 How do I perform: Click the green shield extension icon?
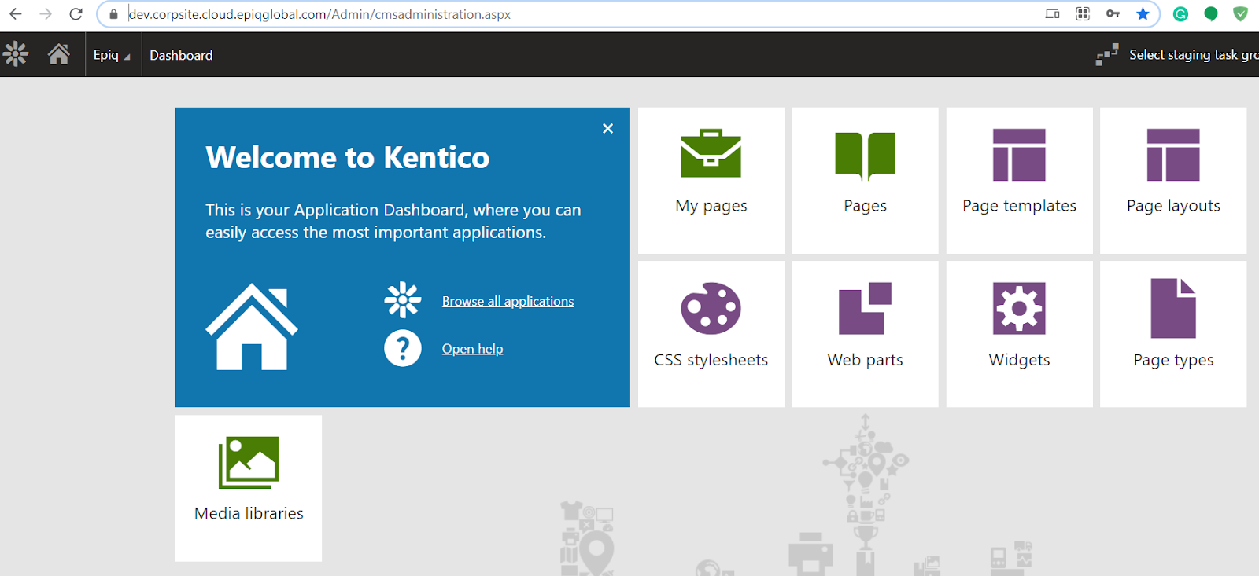pos(1240,13)
